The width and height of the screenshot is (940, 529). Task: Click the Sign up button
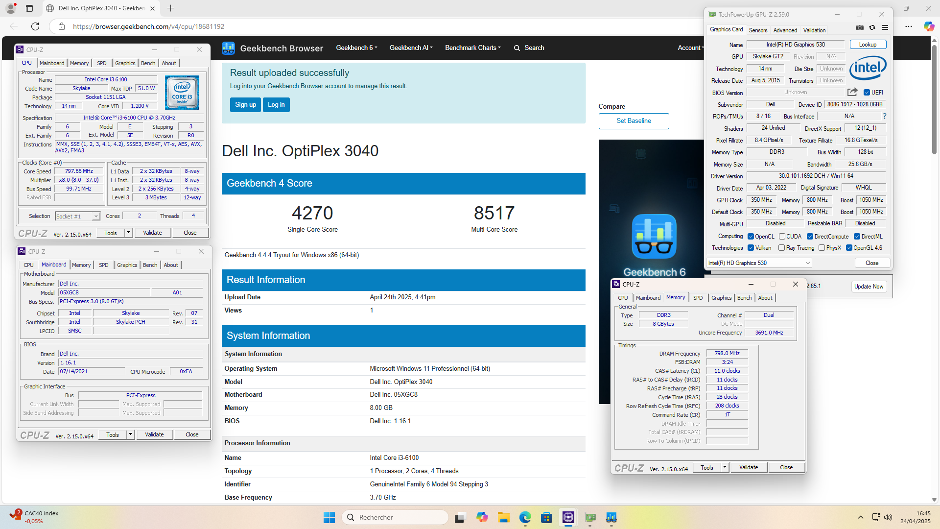[x=245, y=105]
